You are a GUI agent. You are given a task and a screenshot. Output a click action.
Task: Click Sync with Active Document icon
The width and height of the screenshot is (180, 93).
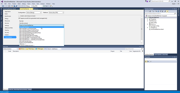(x=156, y=11)
